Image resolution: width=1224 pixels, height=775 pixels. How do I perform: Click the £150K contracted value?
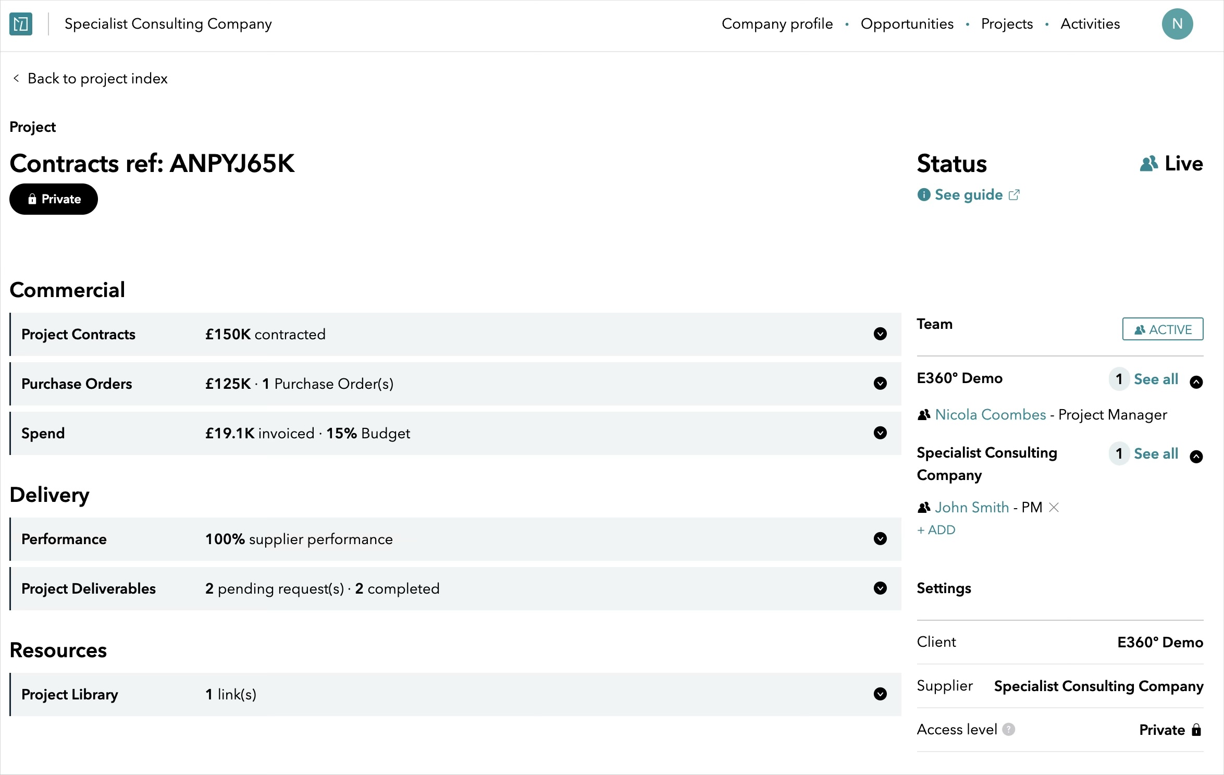click(x=265, y=334)
